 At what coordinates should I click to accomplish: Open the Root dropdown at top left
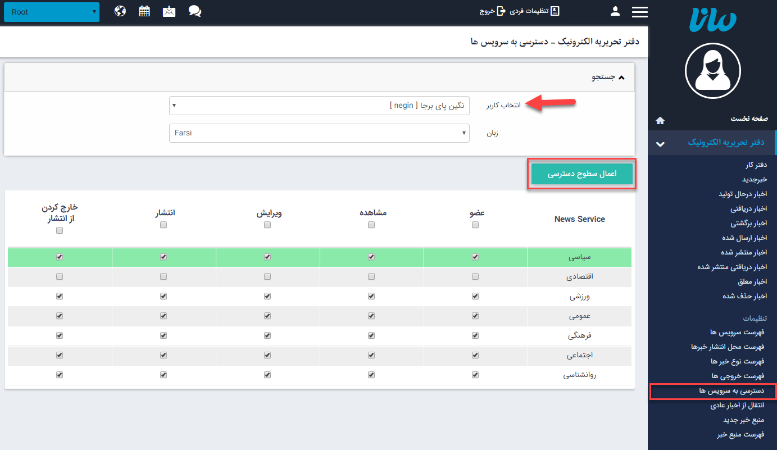tap(51, 11)
